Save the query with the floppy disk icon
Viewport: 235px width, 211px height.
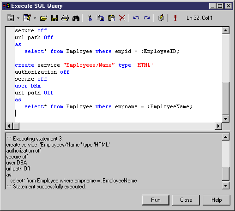click(54, 18)
